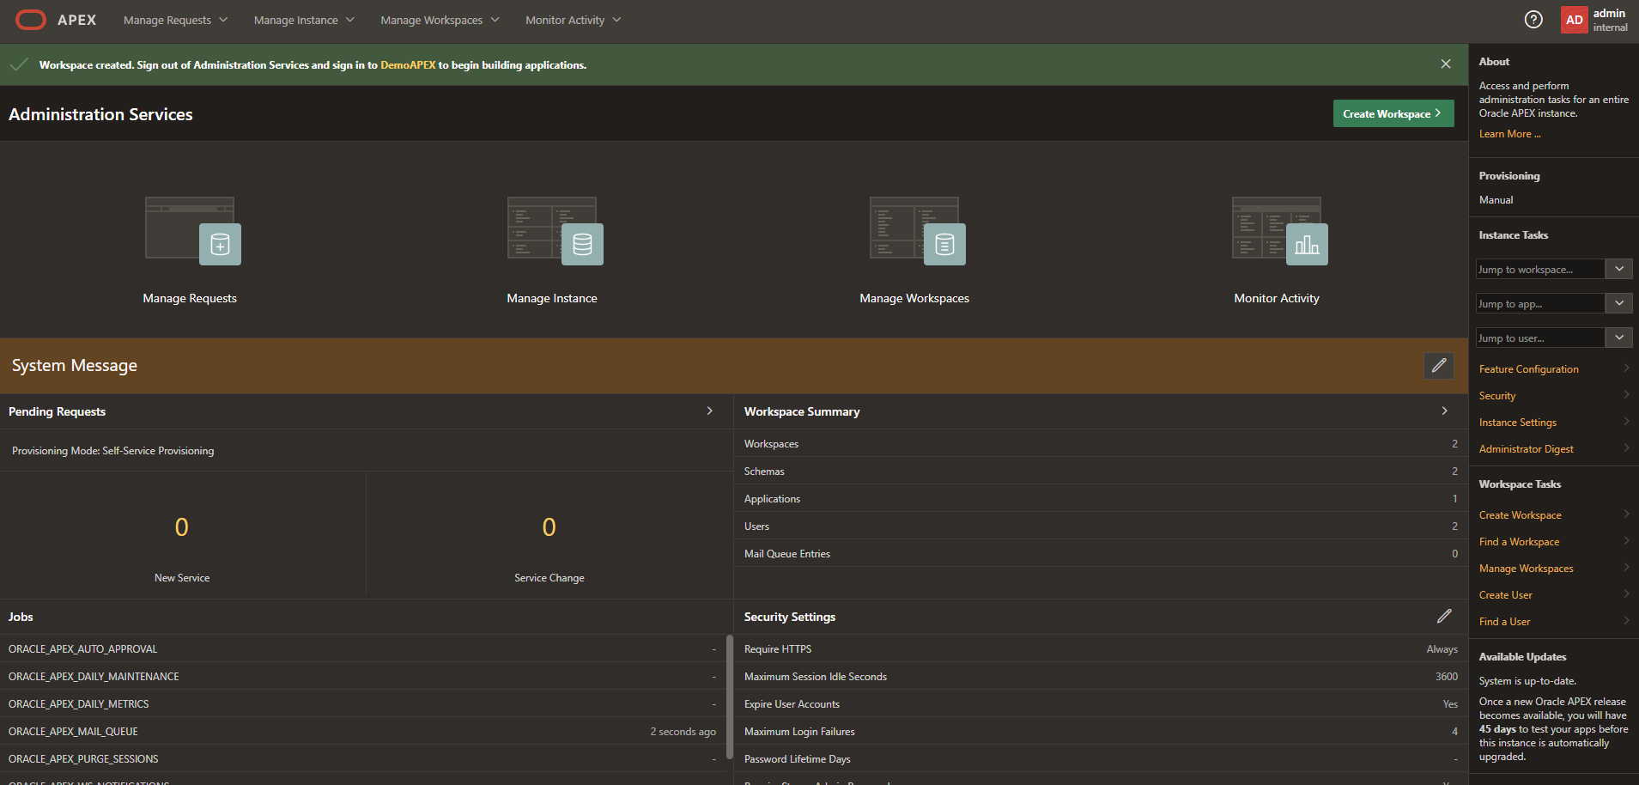Viewport: 1639px width, 785px height.
Task: Select ORACLE_APEX_DAILY_MAINTENANCE job row
Action: tap(362, 676)
